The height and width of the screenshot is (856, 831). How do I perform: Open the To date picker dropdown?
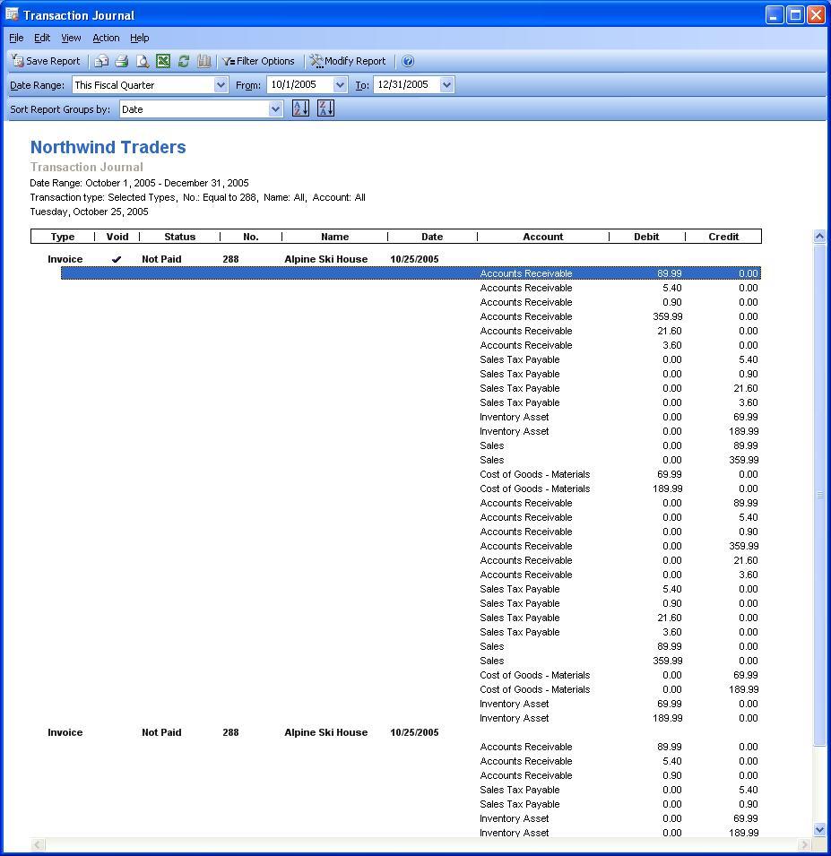(446, 84)
